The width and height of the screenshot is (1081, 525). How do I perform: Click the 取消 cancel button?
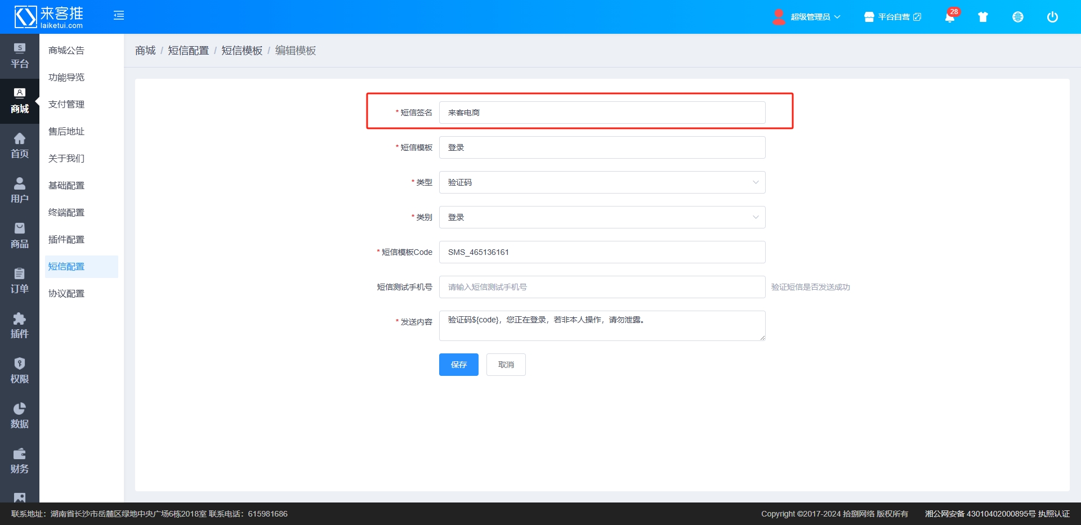coord(506,365)
